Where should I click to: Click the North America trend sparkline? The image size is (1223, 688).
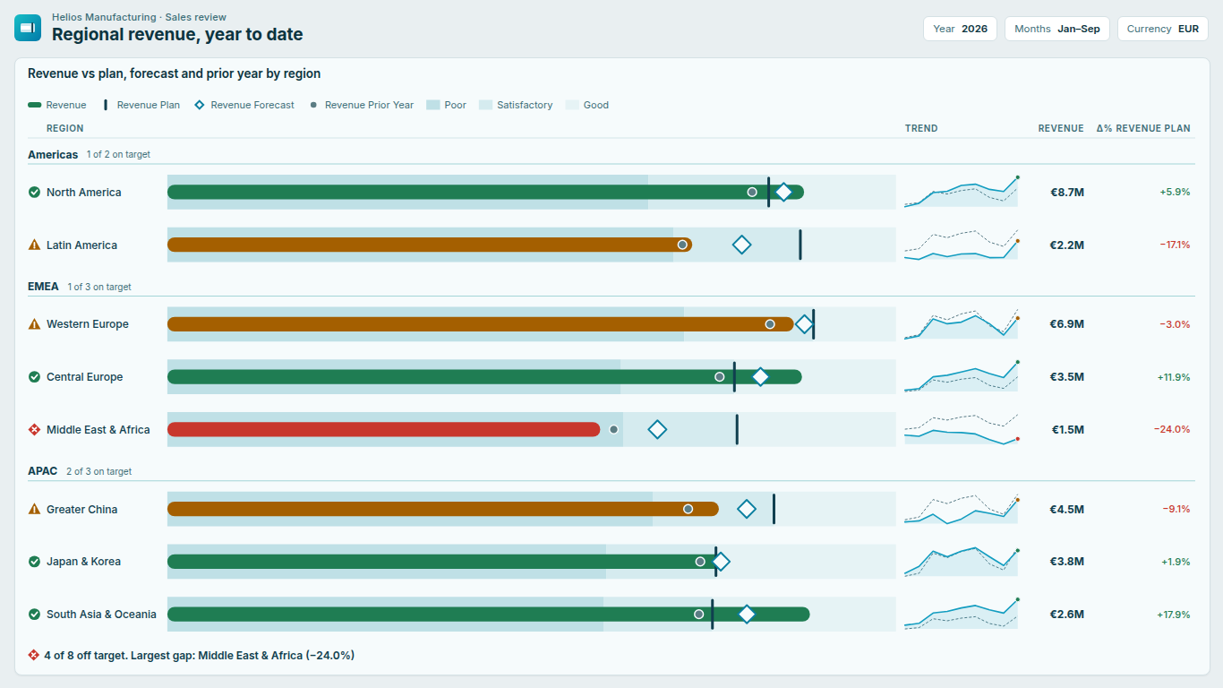click(x=962, y=192)
